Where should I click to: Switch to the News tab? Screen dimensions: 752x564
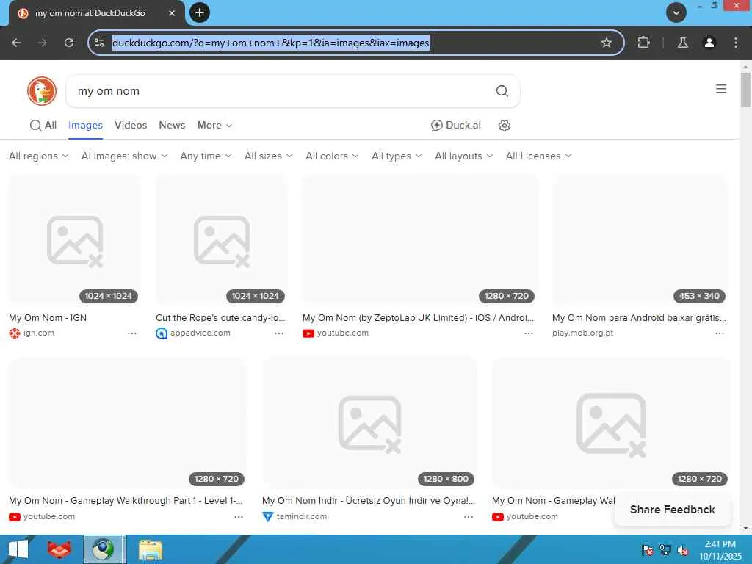pyautogui.click(x=172, y=125)
